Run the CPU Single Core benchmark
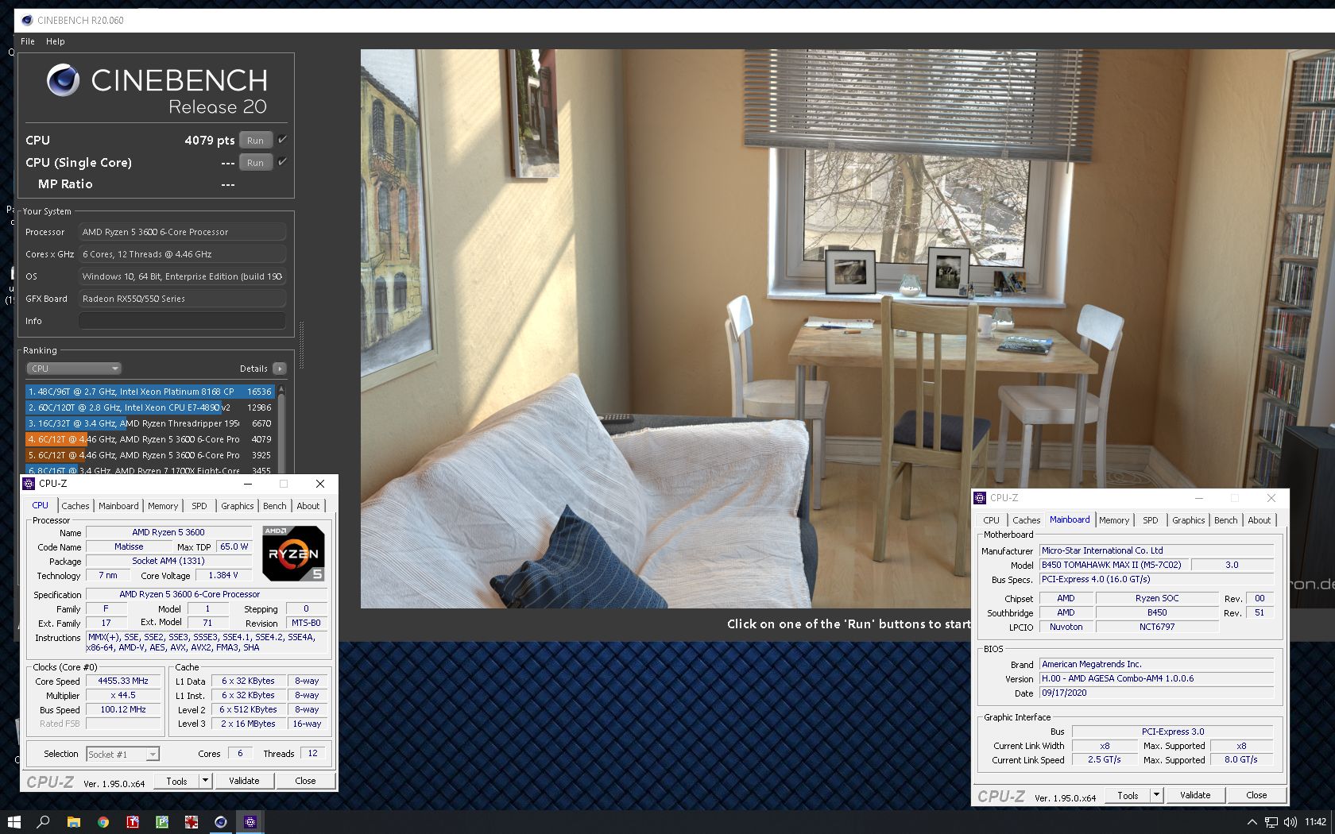Image resolution: width=1335 pixels, height=834 pixels. coord(255,163)
